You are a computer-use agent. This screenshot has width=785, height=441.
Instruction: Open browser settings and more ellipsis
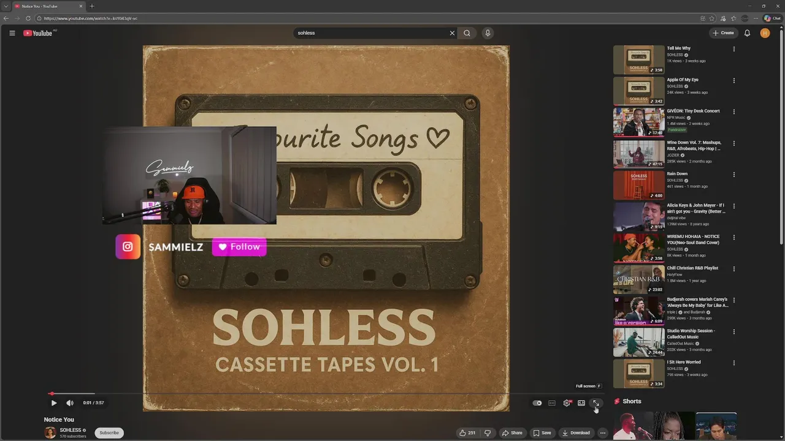[x=756, y=18]
